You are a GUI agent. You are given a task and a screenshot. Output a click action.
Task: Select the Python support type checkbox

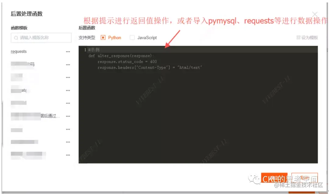[x=103, y=38]
